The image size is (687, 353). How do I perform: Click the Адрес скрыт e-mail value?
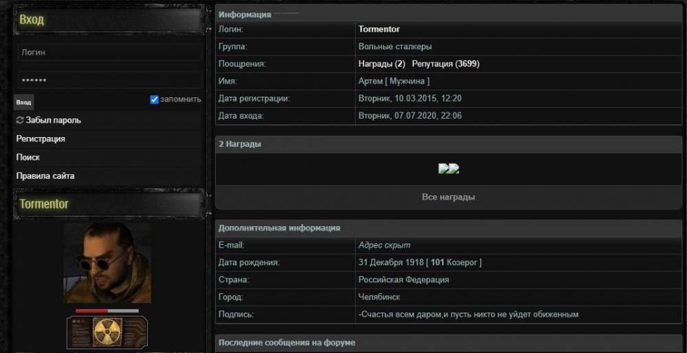(x=384, y=245)
